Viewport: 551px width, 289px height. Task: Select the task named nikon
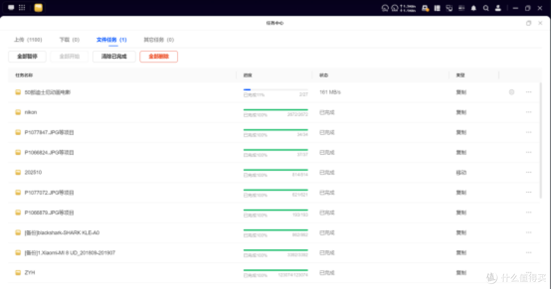coord(31,112)
